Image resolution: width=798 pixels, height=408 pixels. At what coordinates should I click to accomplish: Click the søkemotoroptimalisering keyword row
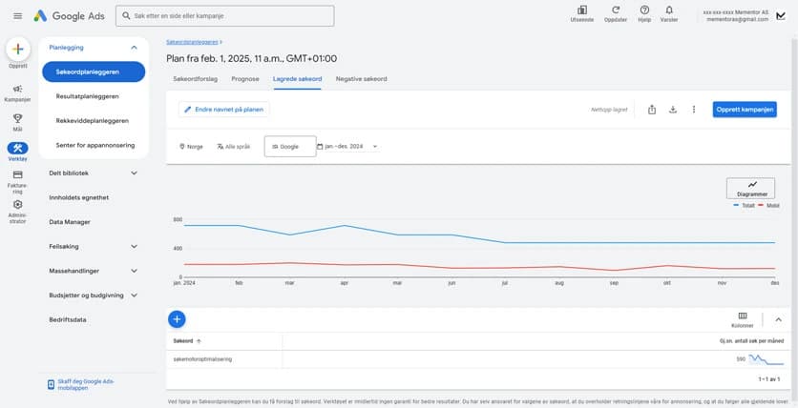click(x=478, y=359)
